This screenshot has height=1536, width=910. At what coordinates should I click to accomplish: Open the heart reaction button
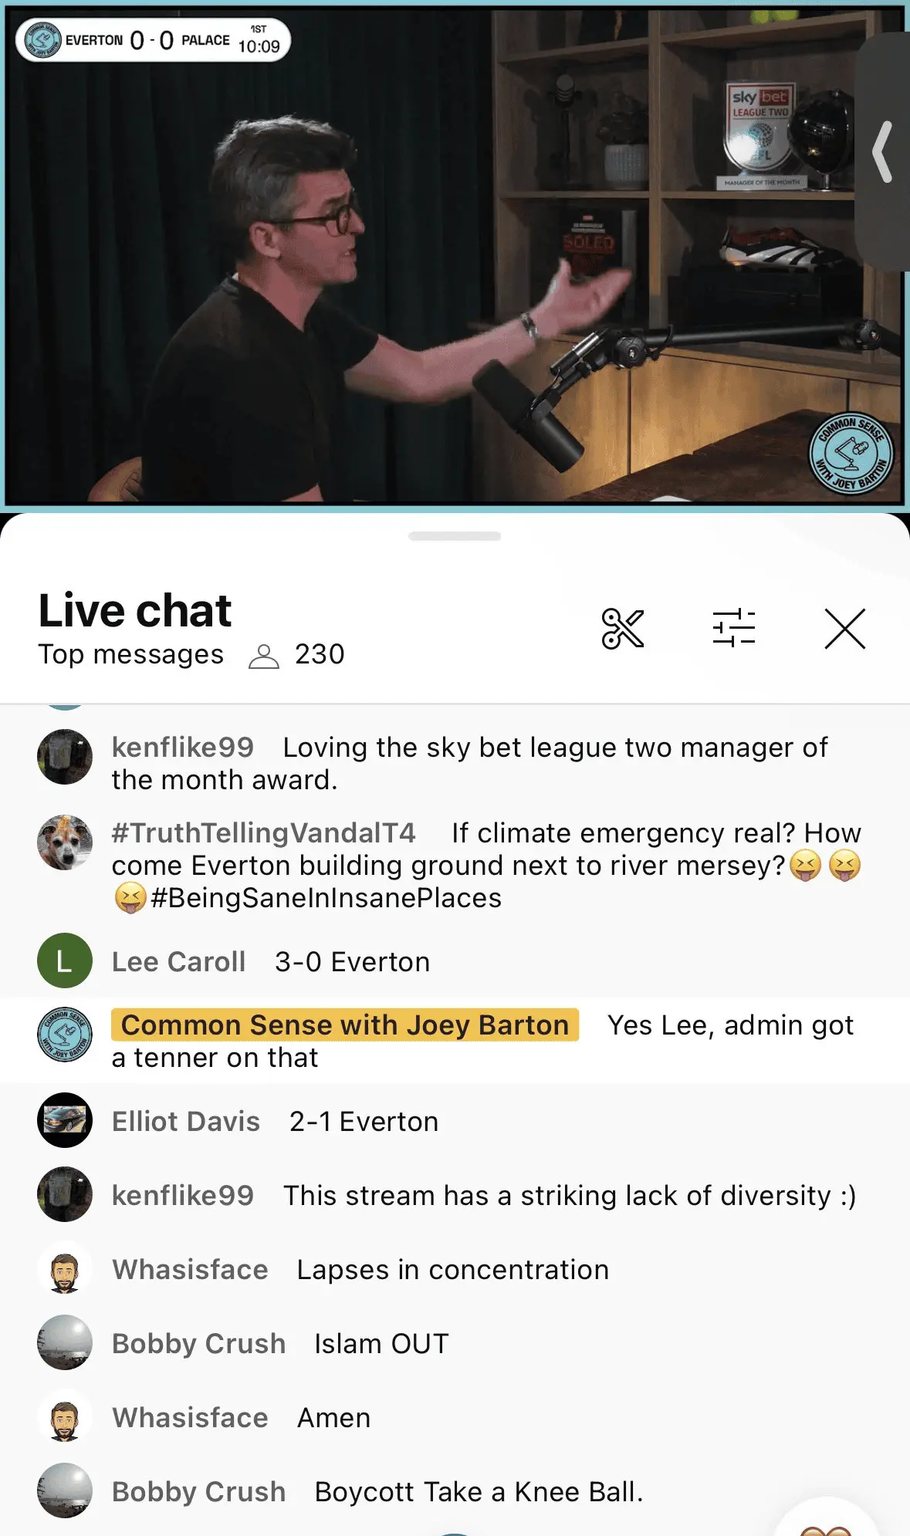(x=827, y=1520)
